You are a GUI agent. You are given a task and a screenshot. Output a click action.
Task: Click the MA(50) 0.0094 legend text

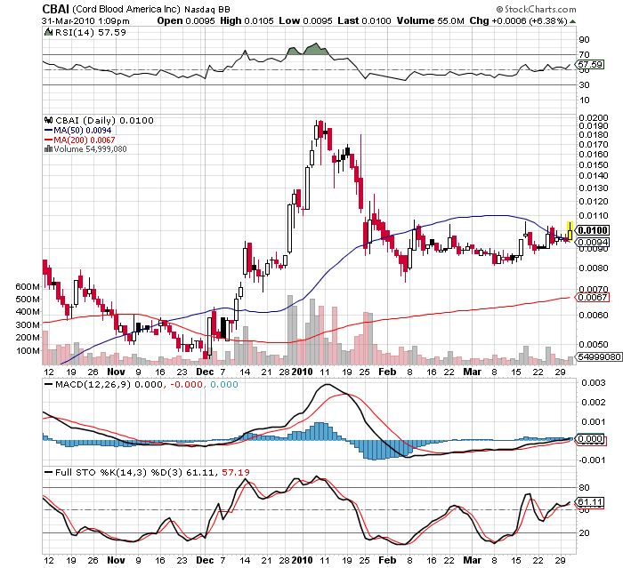(x=82, y=130)
